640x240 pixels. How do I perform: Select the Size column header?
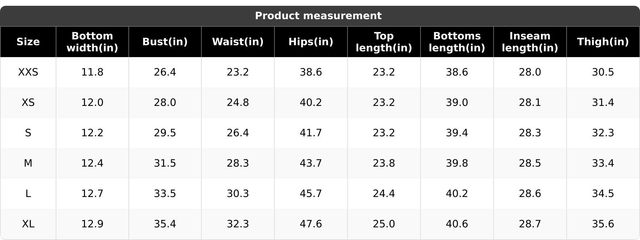(x=28, y=42)
